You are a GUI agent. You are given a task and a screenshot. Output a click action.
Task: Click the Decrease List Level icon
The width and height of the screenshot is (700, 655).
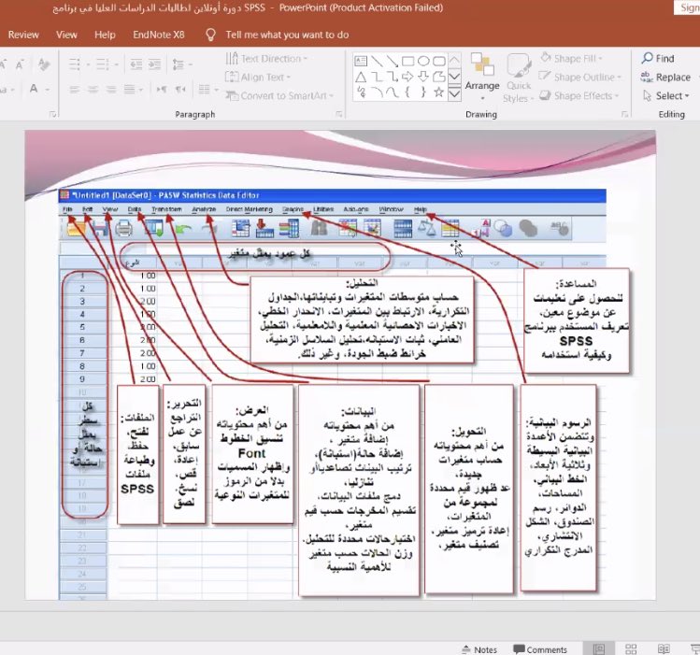(136, 64)
